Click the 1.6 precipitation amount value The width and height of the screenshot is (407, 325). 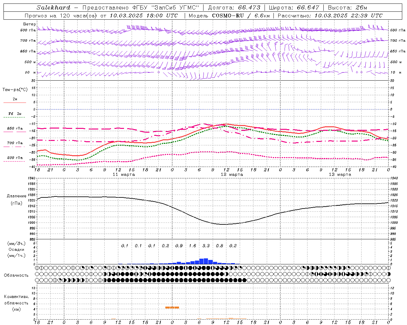(x=192, y=246)
